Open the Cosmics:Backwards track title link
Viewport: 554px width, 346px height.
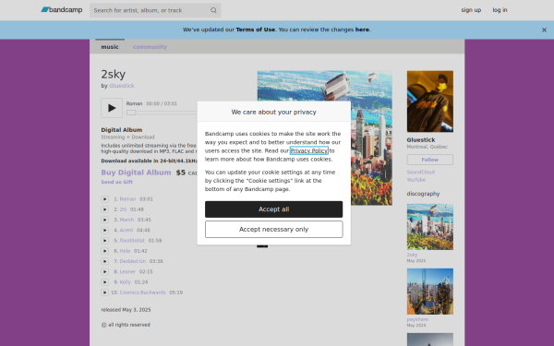click(x=142, y=292)
